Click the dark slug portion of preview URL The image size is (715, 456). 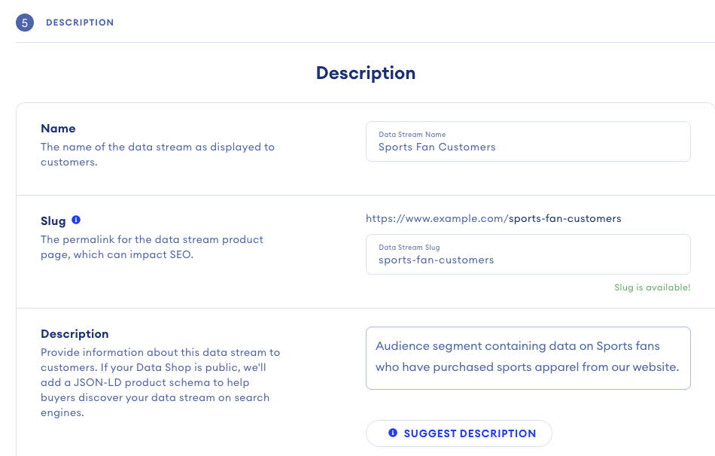coord(564,218)
